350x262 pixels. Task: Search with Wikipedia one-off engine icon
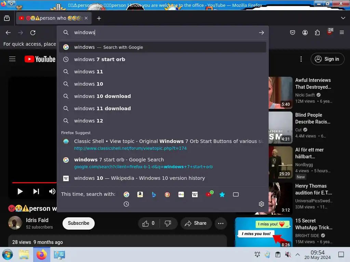(x=195, y=194)
